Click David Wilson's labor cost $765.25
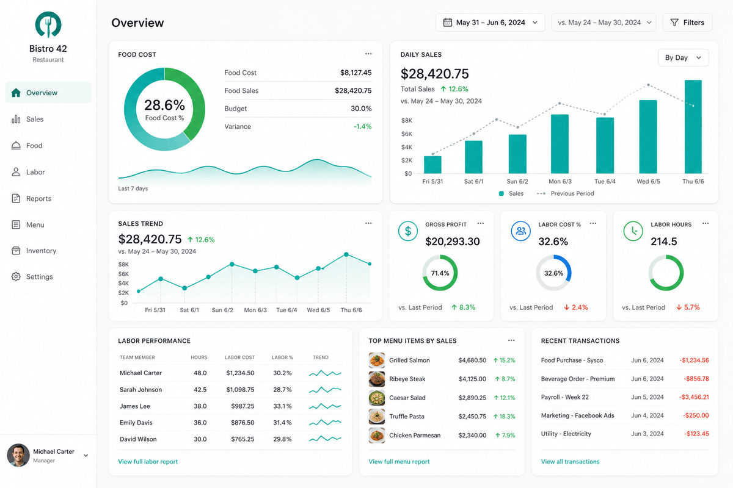733x488 pixels. 240,439
